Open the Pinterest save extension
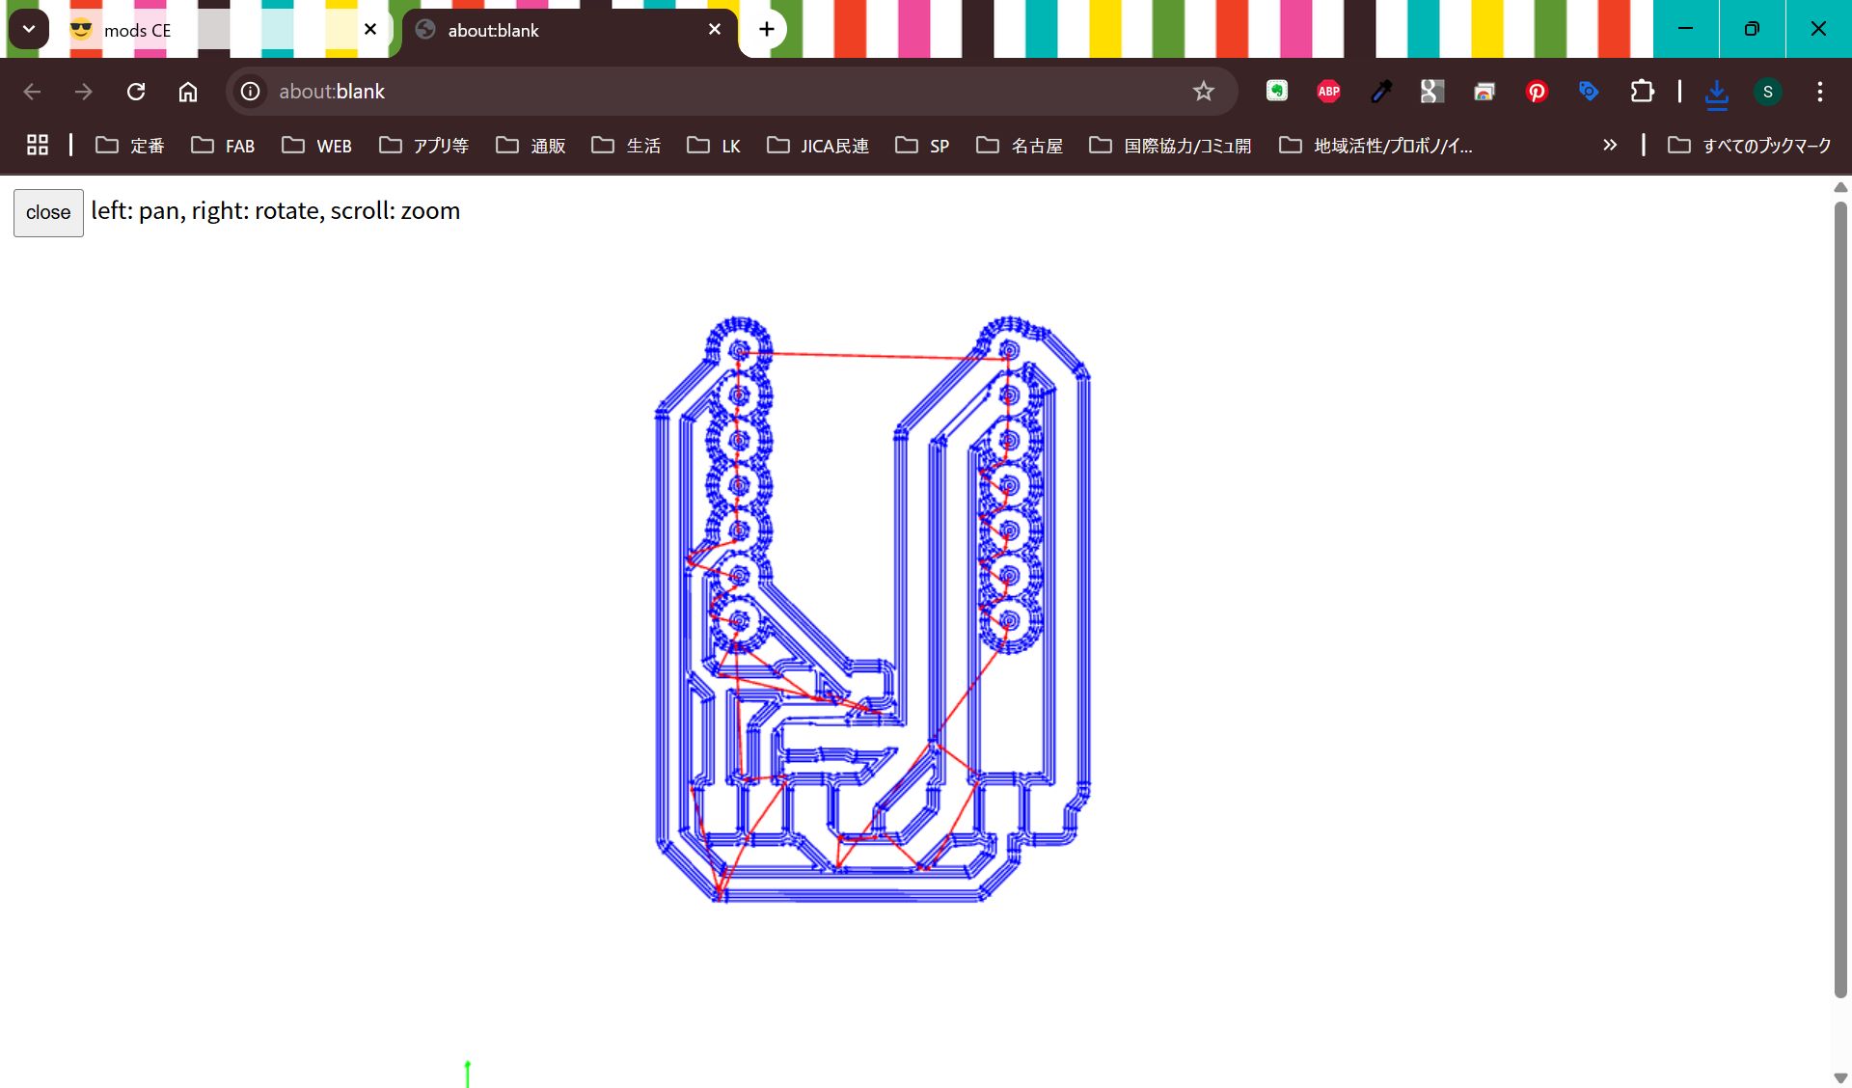Screen dimensions: 1852x1088 pyautogui.click(x=1537, y=92)
